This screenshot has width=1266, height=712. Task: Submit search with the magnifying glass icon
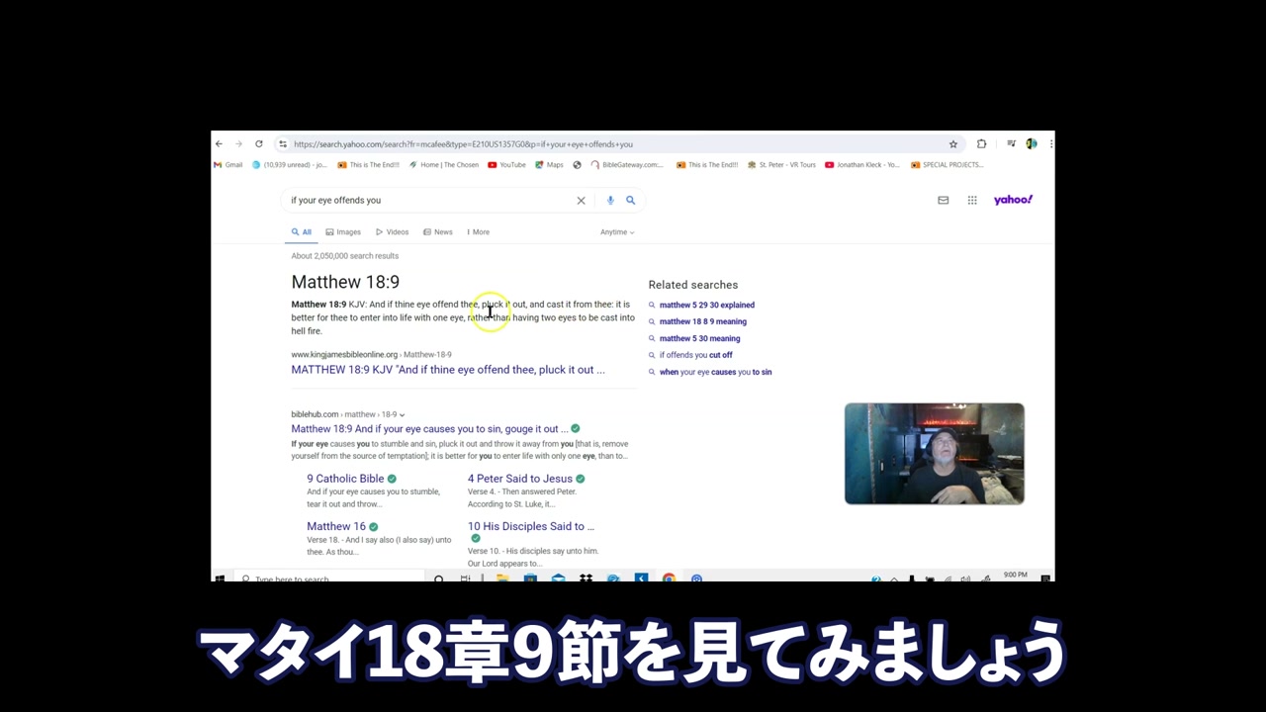pos(630,200)
